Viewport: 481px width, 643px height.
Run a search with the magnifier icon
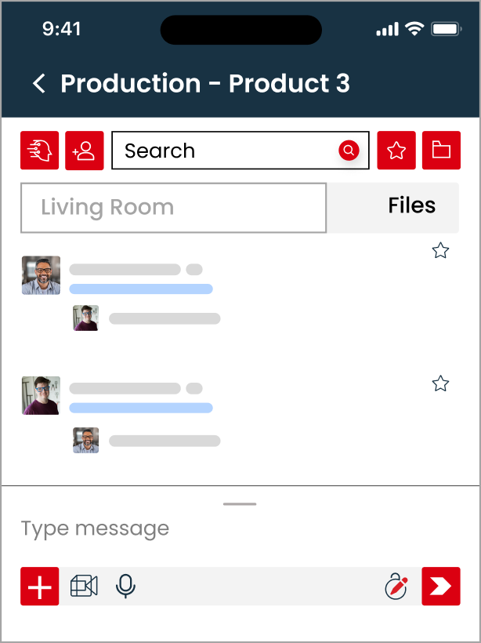pos(348,150)
